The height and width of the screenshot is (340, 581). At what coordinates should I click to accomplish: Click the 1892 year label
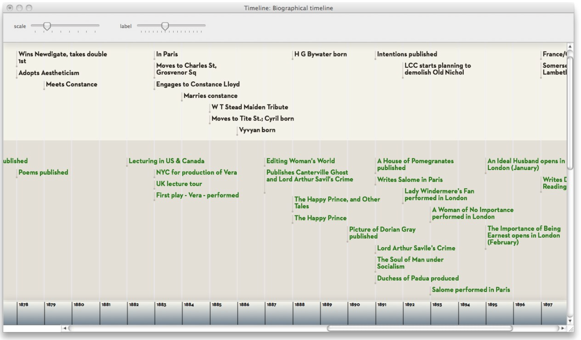410,305
